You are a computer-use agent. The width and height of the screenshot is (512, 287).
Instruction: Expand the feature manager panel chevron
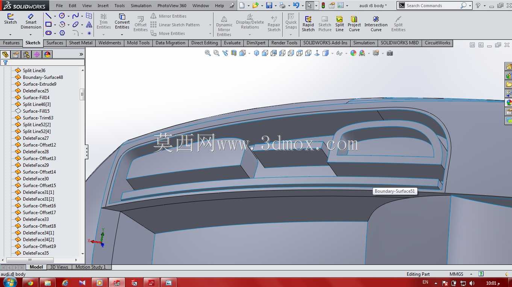click(x=81, y=54)
